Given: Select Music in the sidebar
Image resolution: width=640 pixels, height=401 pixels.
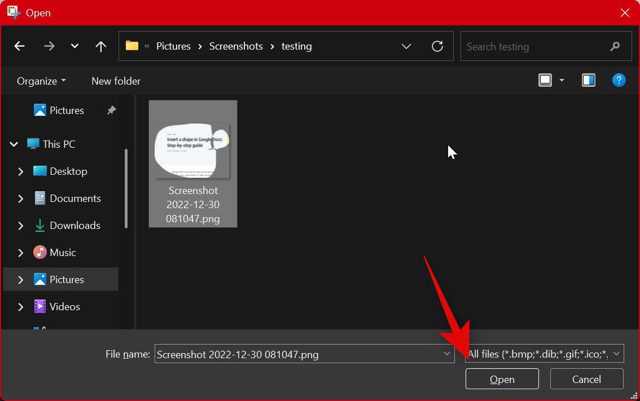Looking at the screenshot, I should tap(64, 252).
